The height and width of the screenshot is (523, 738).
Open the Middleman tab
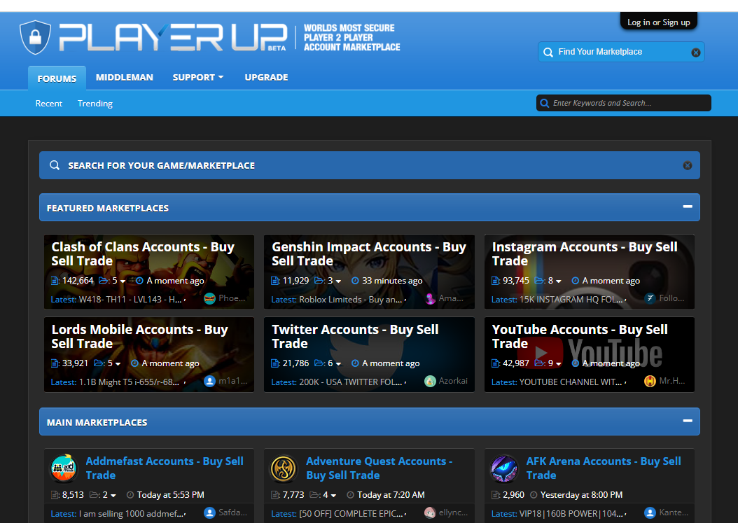pyautogui.click(x=124, y=78)
